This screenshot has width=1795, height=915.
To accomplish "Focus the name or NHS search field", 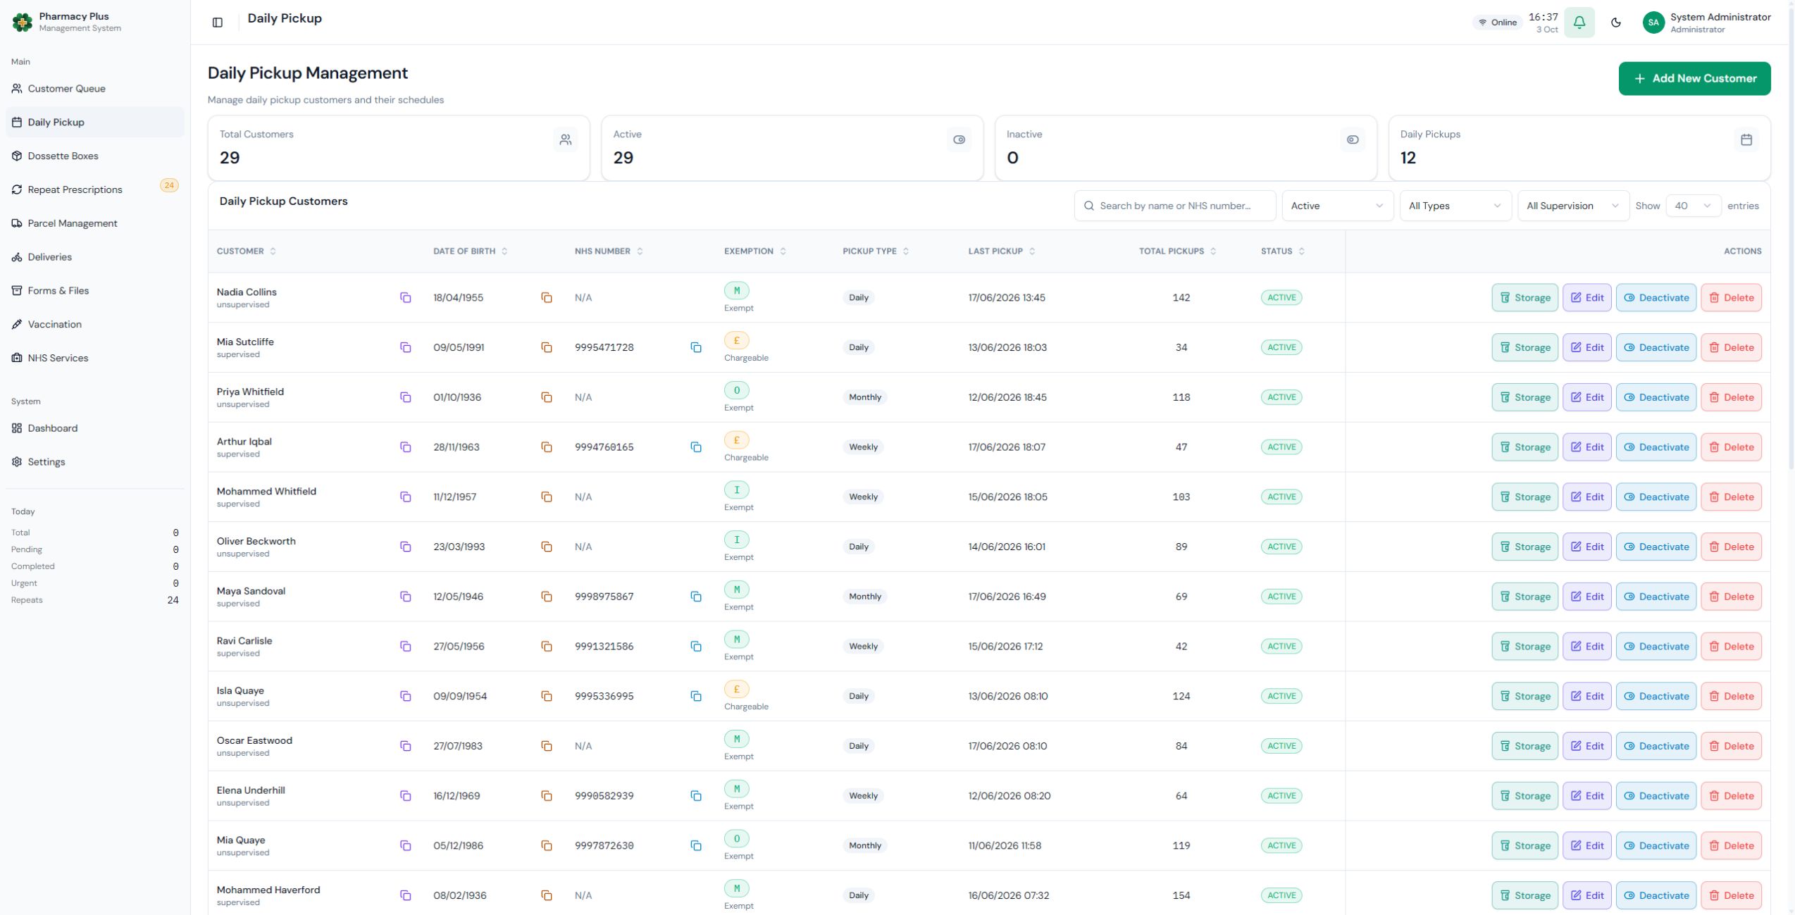I will pos(1174,206).
